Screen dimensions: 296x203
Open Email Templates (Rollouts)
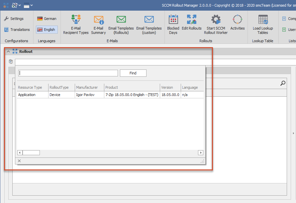pos(121,25)
